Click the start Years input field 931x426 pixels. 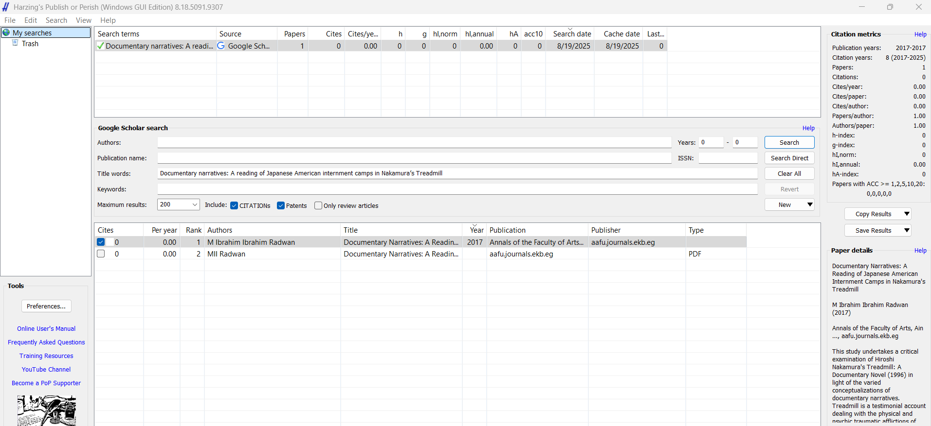click(711, 142)
